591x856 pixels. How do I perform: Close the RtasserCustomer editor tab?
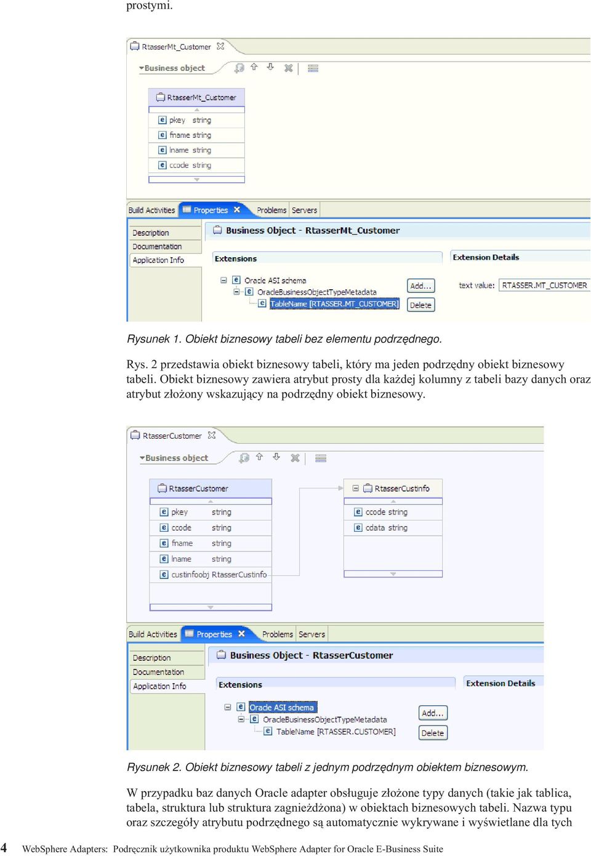click(x=212, y=435)
